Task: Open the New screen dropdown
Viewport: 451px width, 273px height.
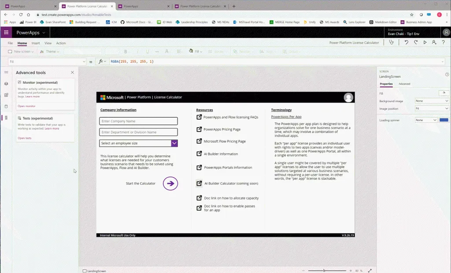Action: tap(21, 52)
